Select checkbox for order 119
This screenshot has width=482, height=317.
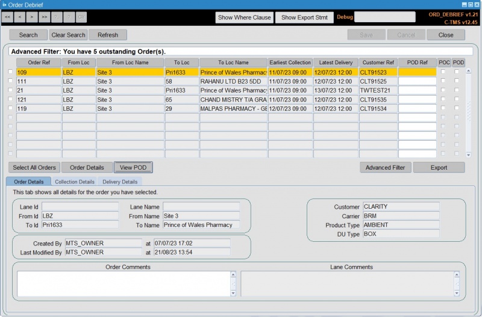tap(10, 108)
